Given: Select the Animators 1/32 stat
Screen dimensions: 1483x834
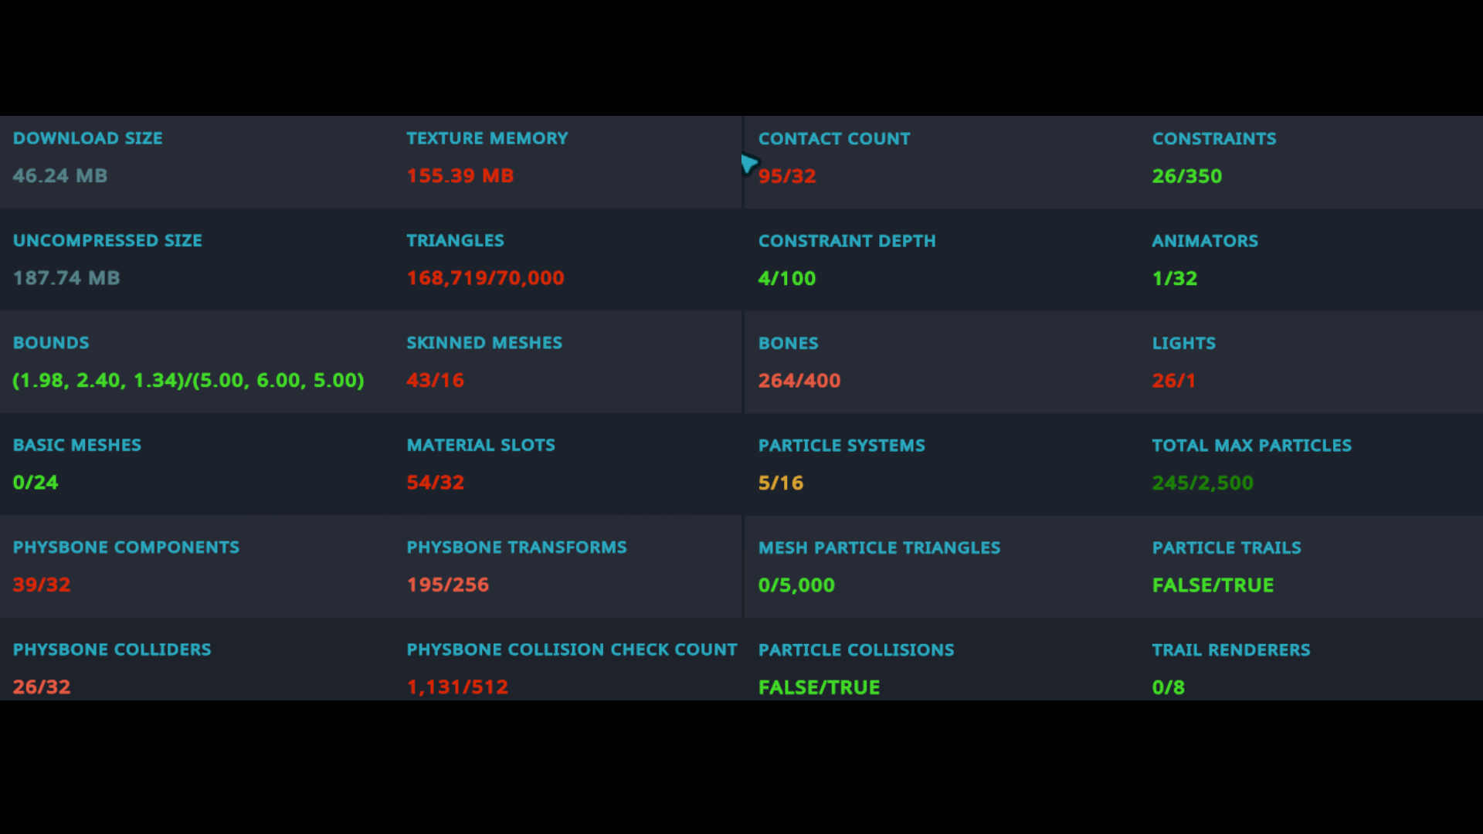Looking at the screenshot, I should click(x=1174, y=278).
